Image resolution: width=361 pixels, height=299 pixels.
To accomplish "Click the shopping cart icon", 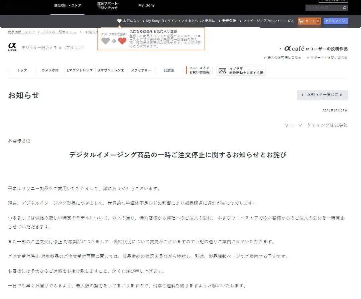I will (301, 21).
